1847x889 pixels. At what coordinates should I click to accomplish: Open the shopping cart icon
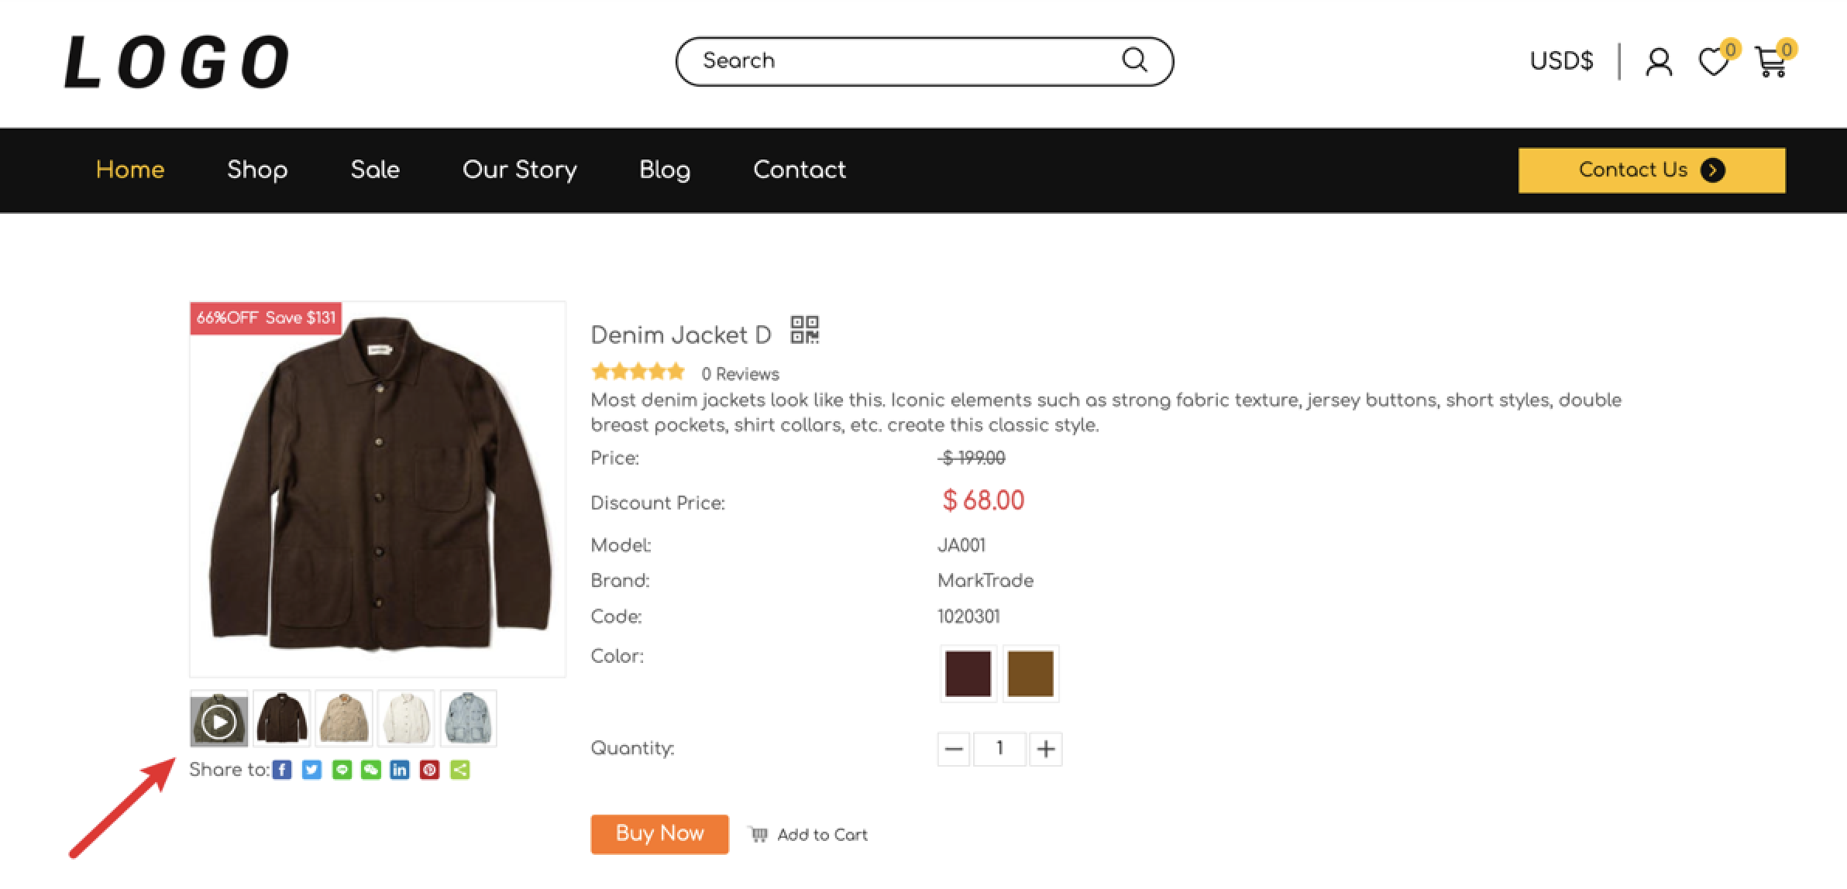coord(1771,63)
